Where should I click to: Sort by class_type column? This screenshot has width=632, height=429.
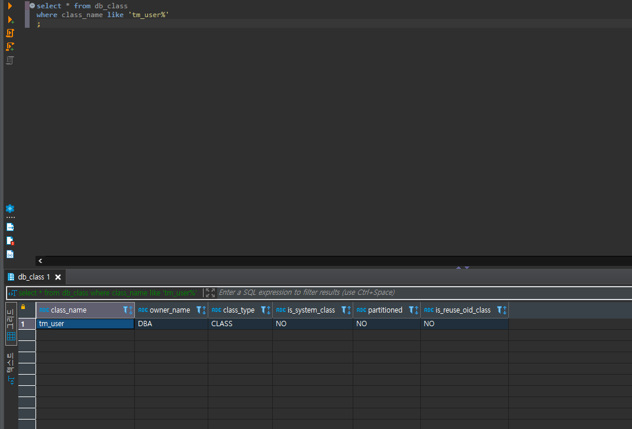(269, 310)
